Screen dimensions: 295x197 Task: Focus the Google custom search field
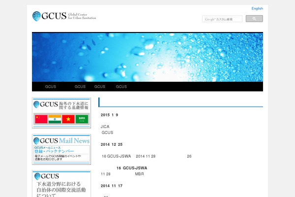coord(222,19)
